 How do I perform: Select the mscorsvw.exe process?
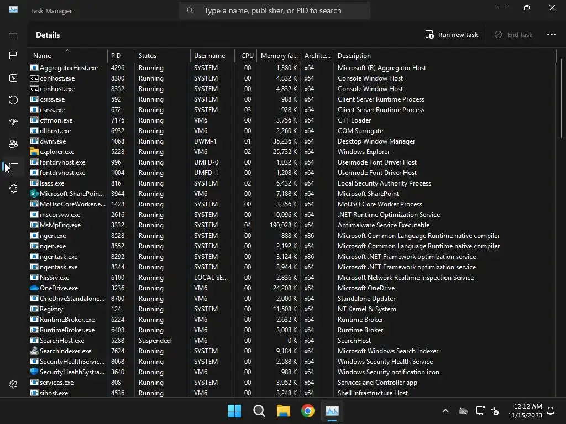[x=292, y=215]
